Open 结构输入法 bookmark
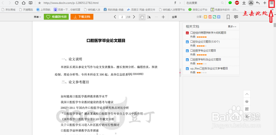Viewport: 276px width, 135px height. click(x=92, y=10)
